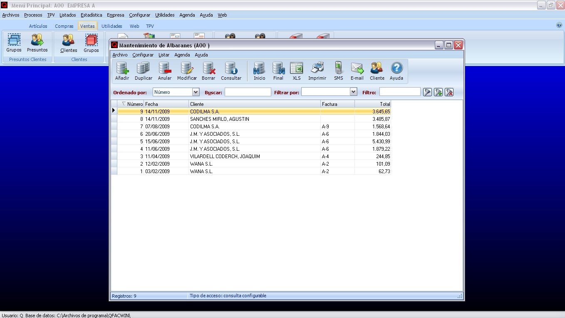
Task: Switch to the TPV ribbon tab
Action: pos(150,26)
